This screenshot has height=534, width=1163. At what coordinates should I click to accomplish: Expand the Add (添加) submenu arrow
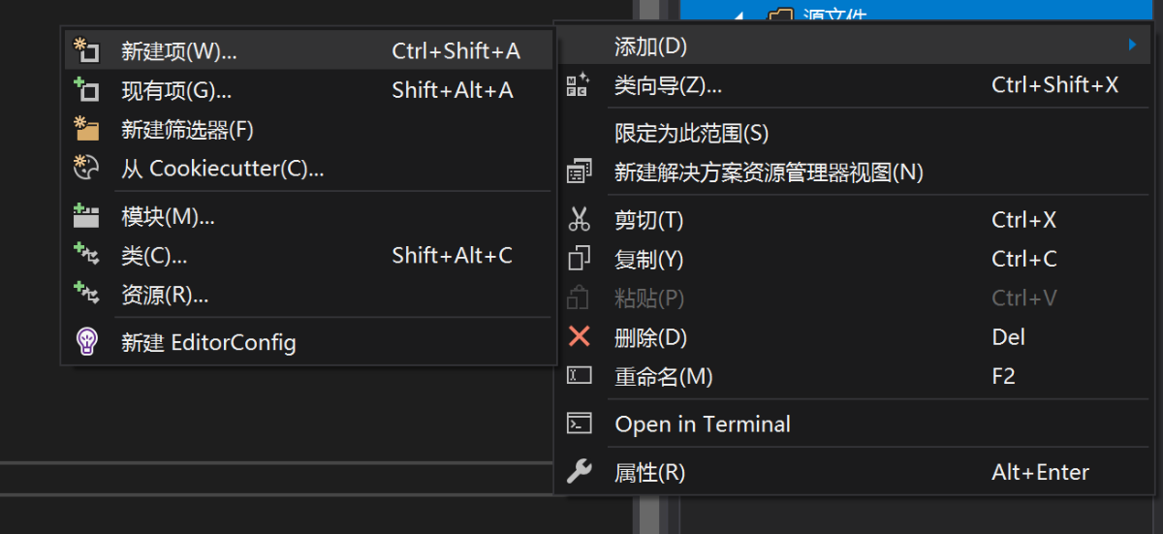click(x=1132, y=45)
